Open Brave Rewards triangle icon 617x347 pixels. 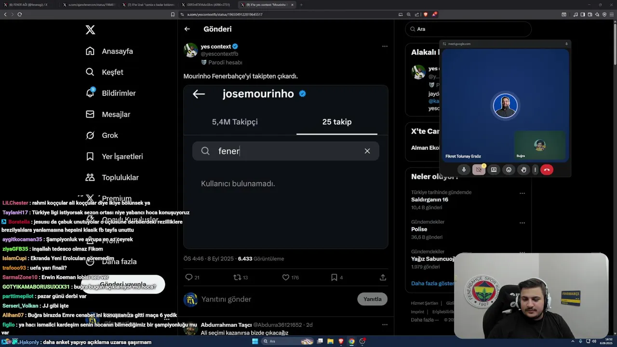tap(434, 14)
